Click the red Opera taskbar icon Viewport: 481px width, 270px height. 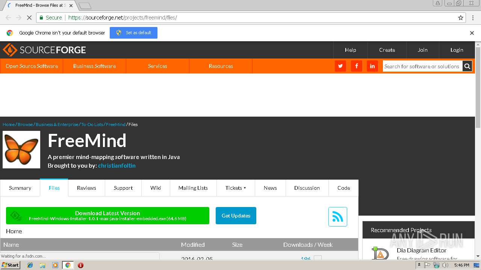(80, 265)
